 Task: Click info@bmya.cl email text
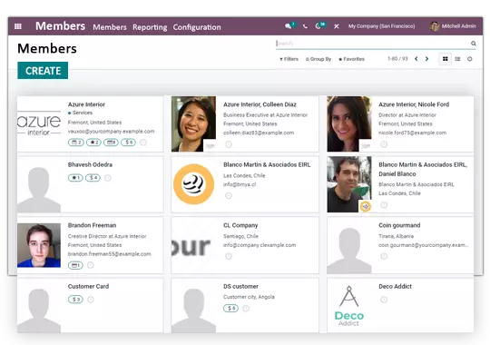click(x=240, y=184)
